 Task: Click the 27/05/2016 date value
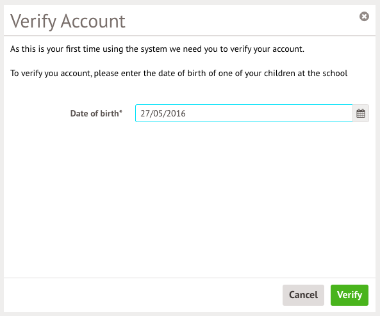[x=163, y=113]
